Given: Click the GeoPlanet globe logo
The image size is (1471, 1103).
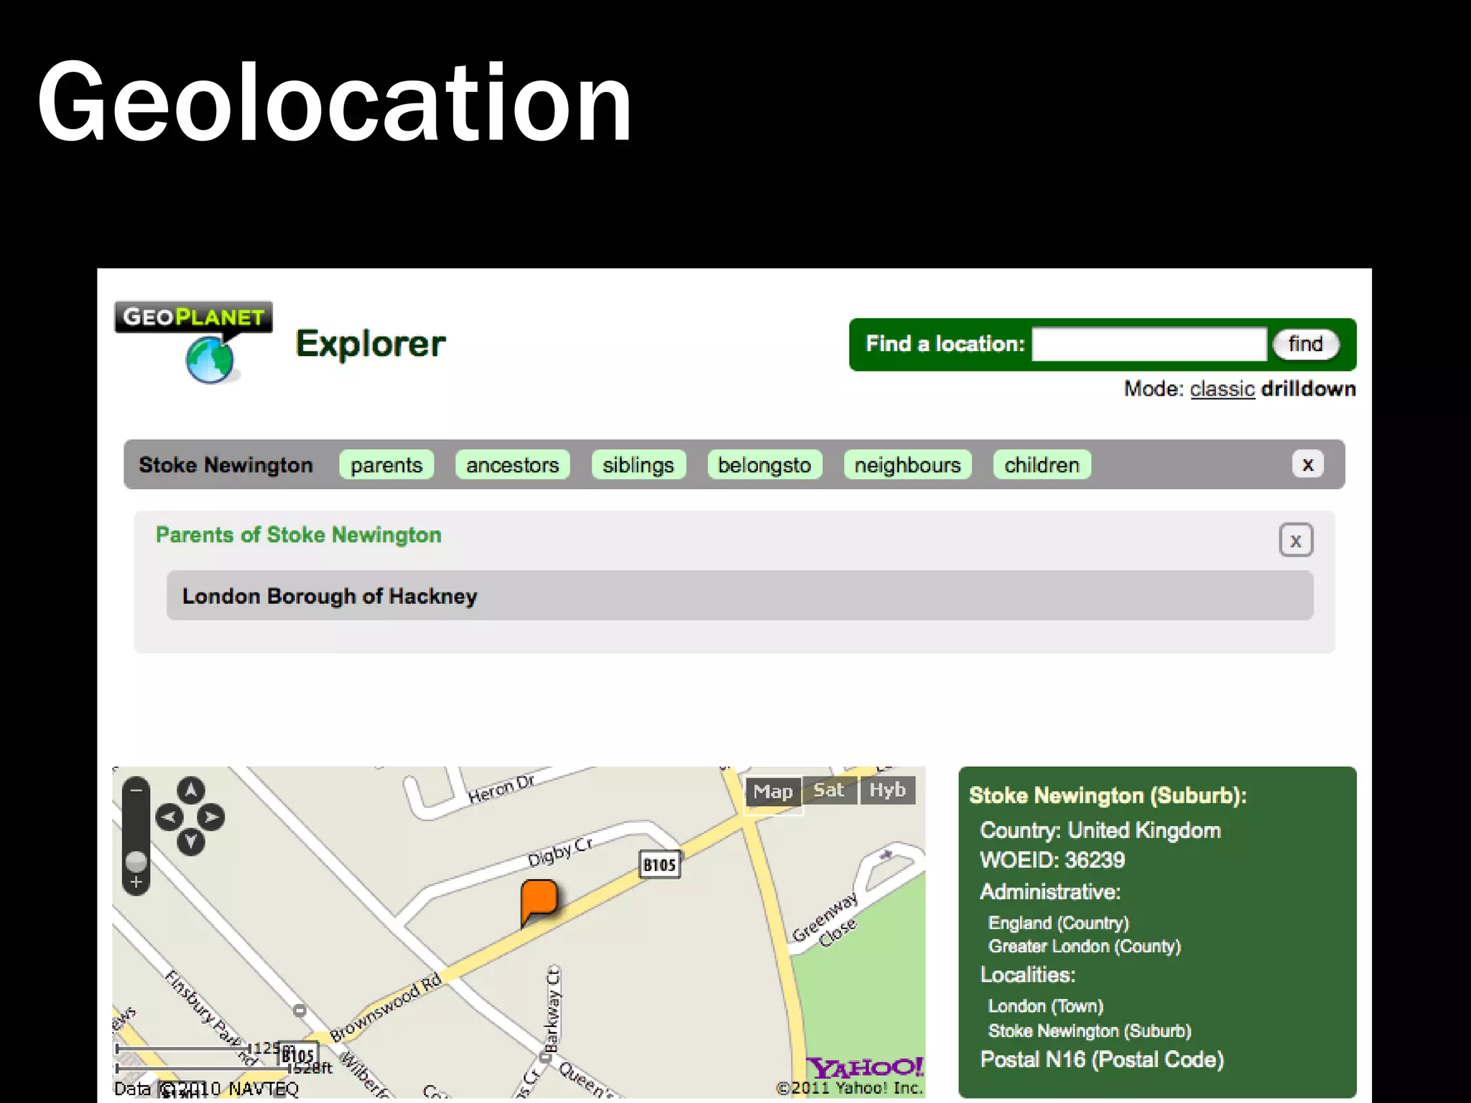Looking at the screenshot, I should click(209, 359).
